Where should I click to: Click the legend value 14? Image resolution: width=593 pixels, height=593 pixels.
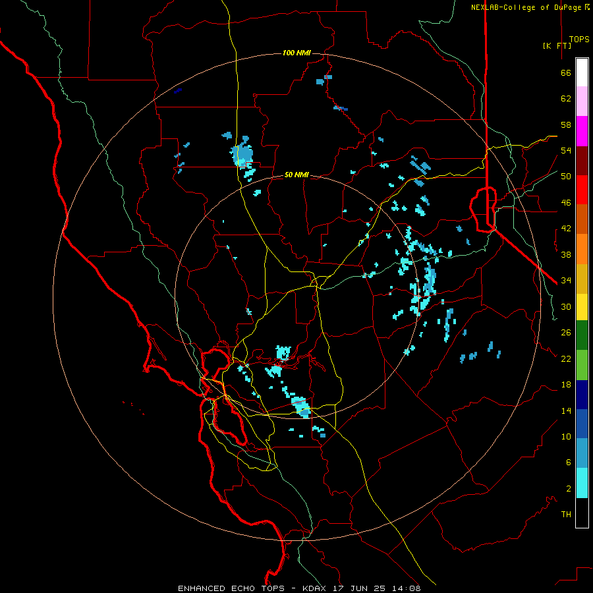pos(566,410)
